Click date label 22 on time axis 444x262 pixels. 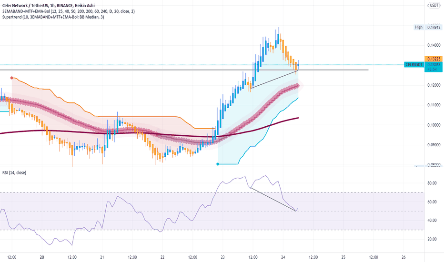[162, 257]
